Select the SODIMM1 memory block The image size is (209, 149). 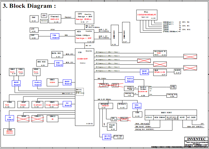[x=126, y=33]
